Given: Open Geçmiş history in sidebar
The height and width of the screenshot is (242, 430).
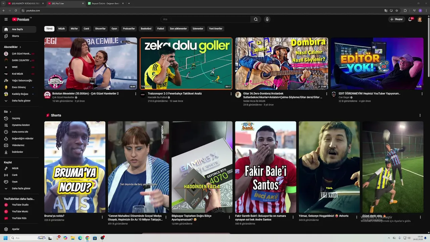Looking at the screenshot, I should click(20, 118).
